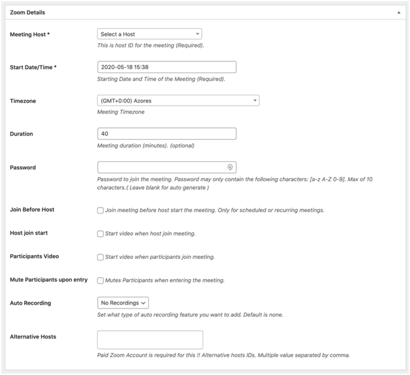This screenshot has width=410, height=375.
Task: Click 'Set what type of auto recording' hint
Action: tap(190, 315)
